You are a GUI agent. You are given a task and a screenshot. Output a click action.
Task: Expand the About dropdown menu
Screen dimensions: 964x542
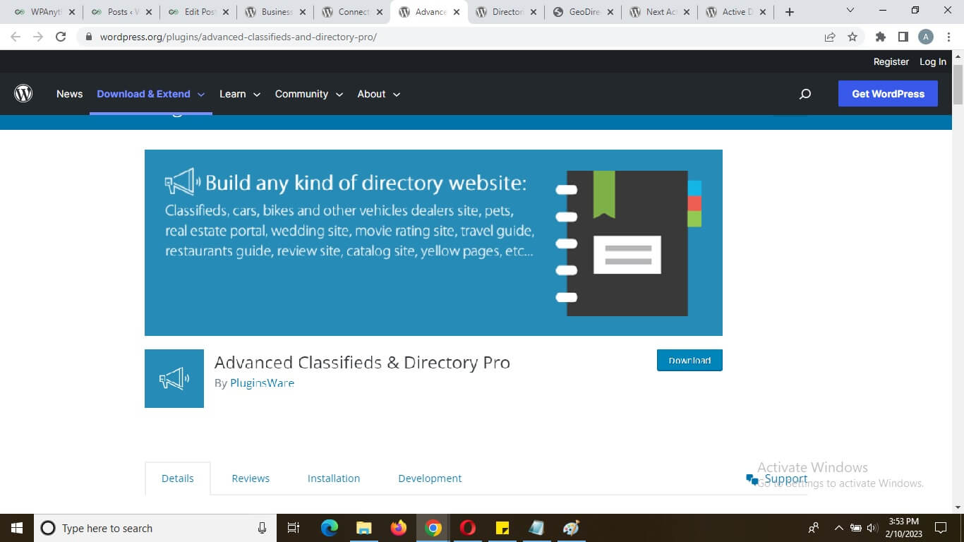click(379, 94)
